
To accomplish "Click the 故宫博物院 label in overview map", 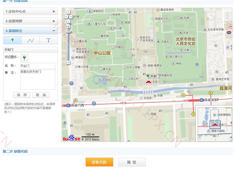I will pos(224,115).
